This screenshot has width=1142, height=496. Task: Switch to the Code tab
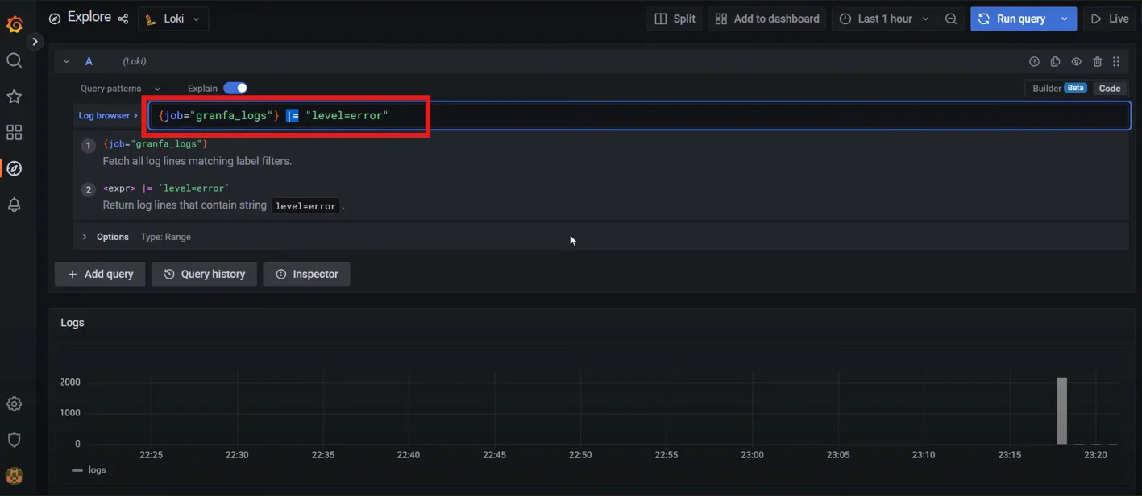[1110, 88]
